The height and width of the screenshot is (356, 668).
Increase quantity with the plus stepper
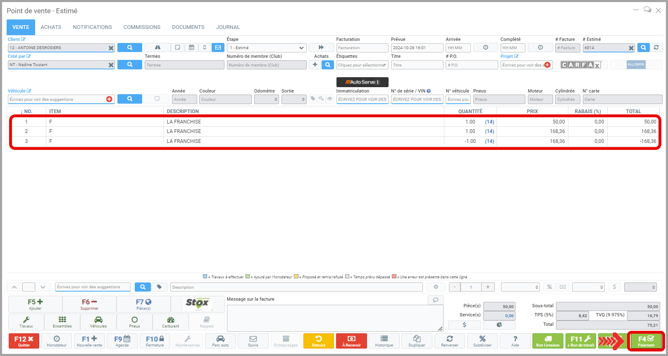[488, 287]
